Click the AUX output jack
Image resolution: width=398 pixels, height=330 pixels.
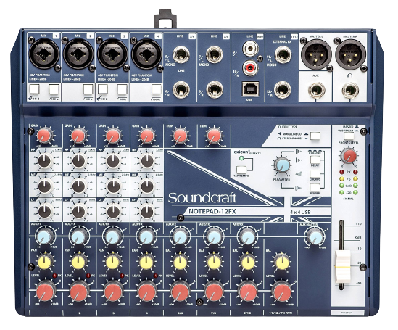316,91
